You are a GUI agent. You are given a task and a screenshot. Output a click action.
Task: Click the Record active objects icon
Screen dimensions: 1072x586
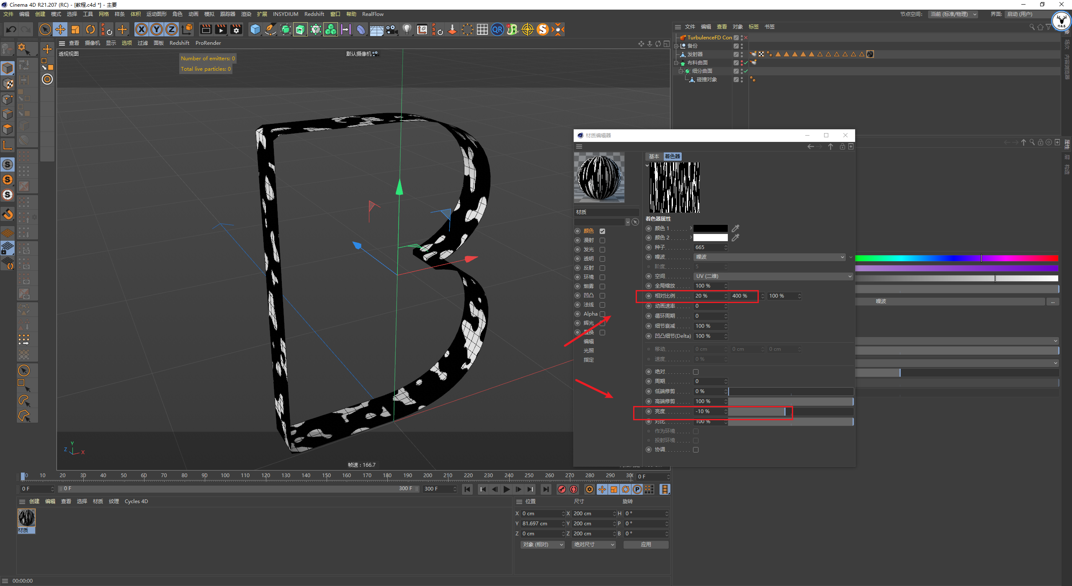click(x=562, y=489)
